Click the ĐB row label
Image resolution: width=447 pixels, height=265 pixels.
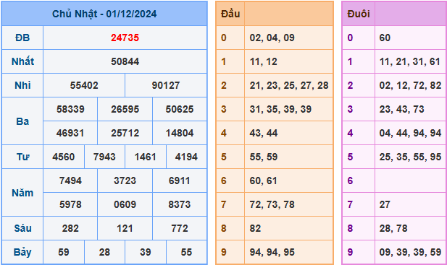coord(22,38)
